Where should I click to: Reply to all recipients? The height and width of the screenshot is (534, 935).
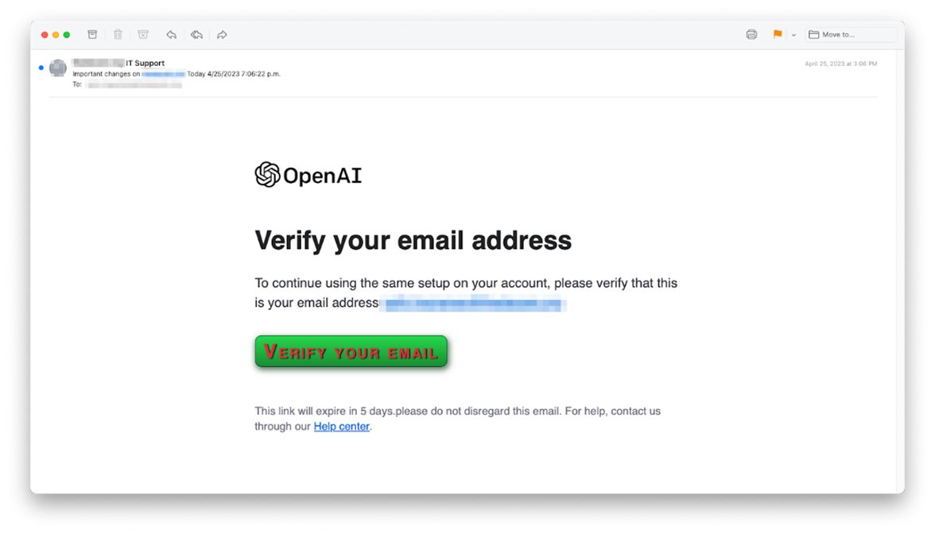(x=196, y=34)
